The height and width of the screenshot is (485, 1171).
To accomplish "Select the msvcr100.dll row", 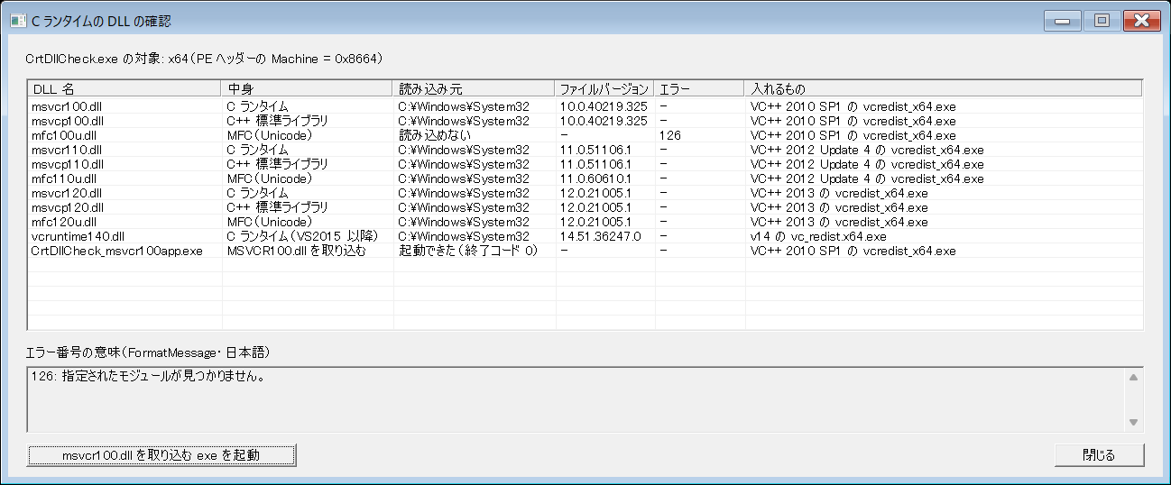I will tap(585, 106).
